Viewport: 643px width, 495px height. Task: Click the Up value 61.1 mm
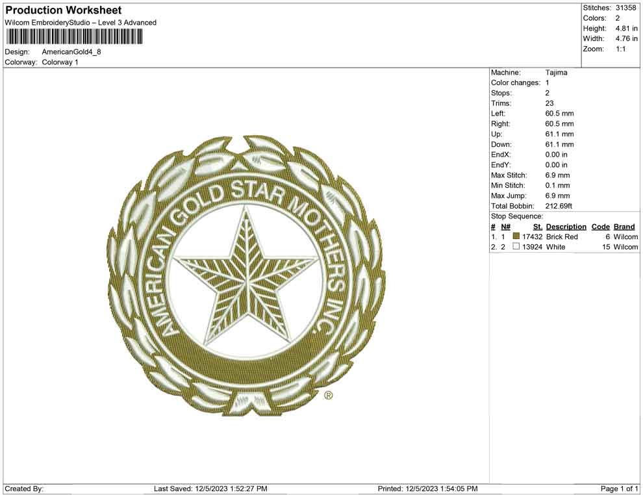(559, 134)
